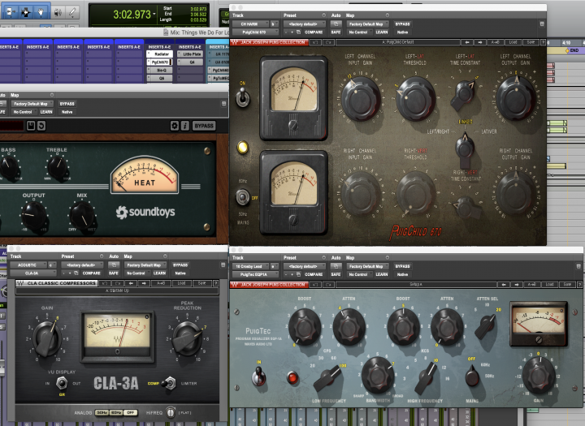Select the Trim tool in Pro Tools toolbar
This screenshot has height=426, width=585.
coord(10,12)
